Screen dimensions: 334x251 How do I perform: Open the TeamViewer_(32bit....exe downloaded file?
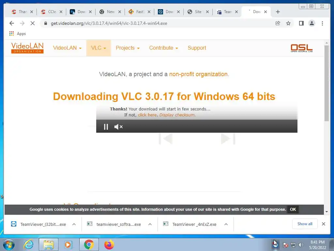(x=38, y=224)
